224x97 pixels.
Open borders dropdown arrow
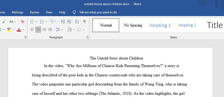tap(84, 30)
